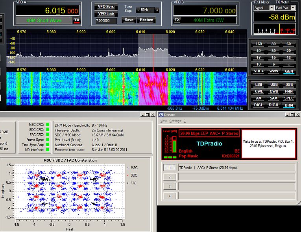Choose the GEN general coverage band
Screen dimensions: 301x232
click(289, 71)
